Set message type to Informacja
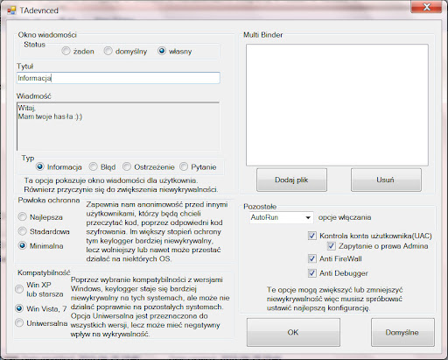Screen dimensions: 448x360 click(39, 166)
